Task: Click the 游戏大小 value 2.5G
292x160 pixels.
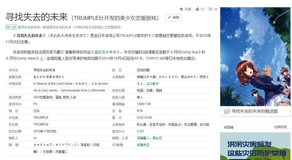Action: point(140,131)
